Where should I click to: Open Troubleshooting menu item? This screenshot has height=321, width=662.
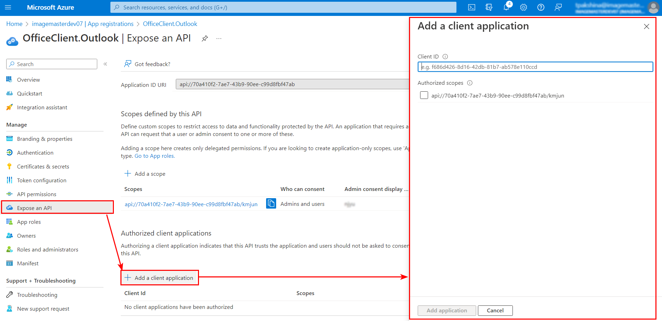[37, 295]
